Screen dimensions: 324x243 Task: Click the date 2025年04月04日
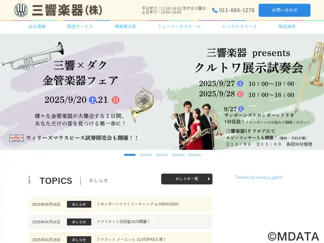point(46,222)
